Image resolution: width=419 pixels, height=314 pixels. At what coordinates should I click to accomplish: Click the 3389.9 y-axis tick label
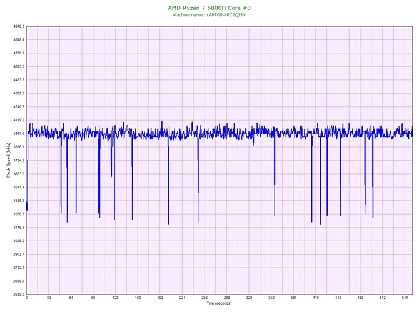(19, 201)
